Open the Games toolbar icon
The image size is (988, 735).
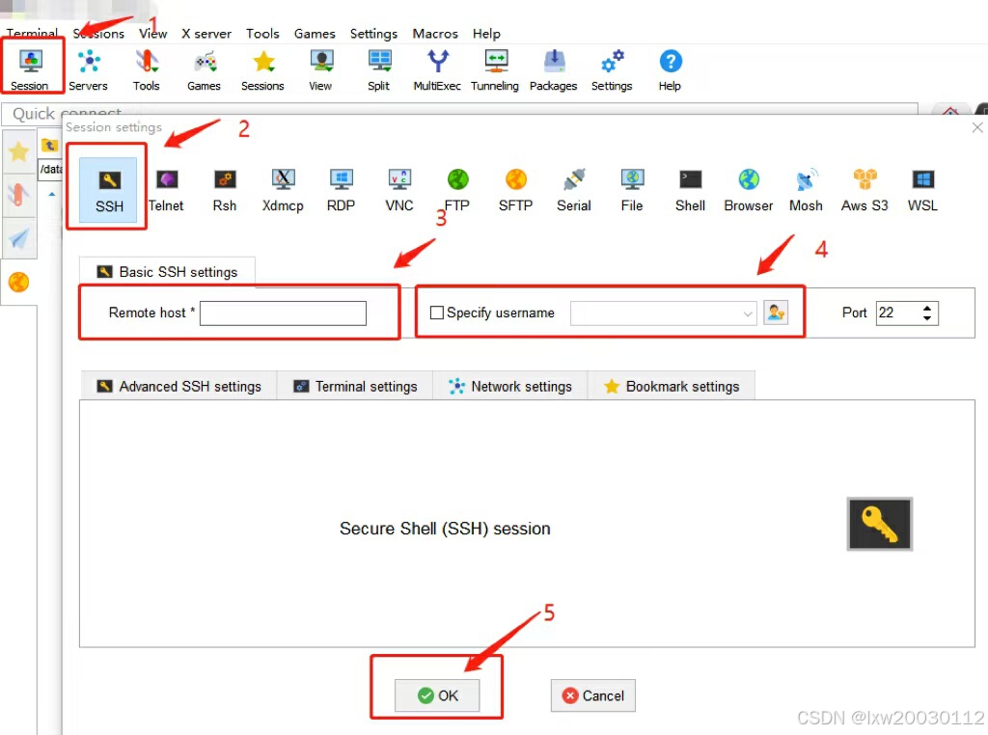tap(205, 68)
